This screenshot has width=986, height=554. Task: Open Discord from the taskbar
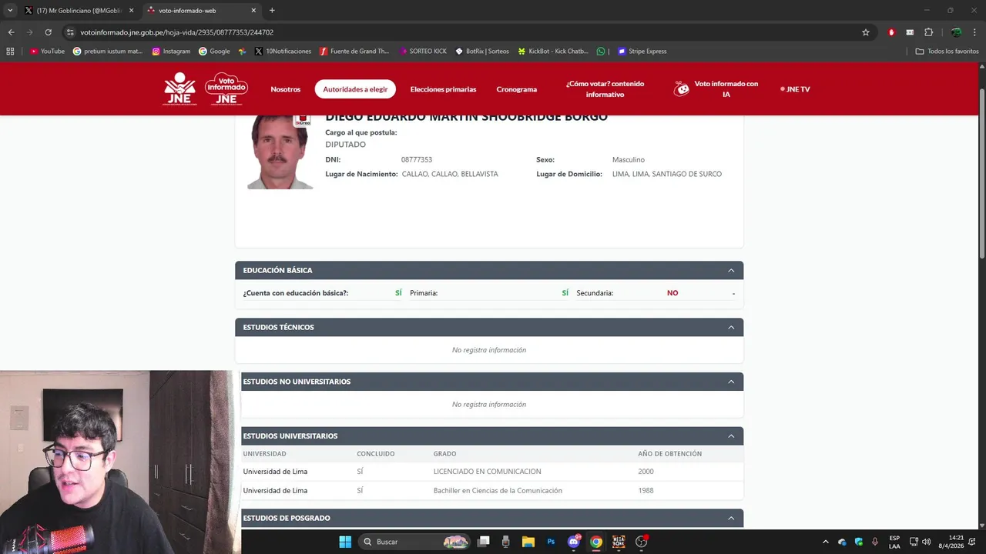coord(573,542)
